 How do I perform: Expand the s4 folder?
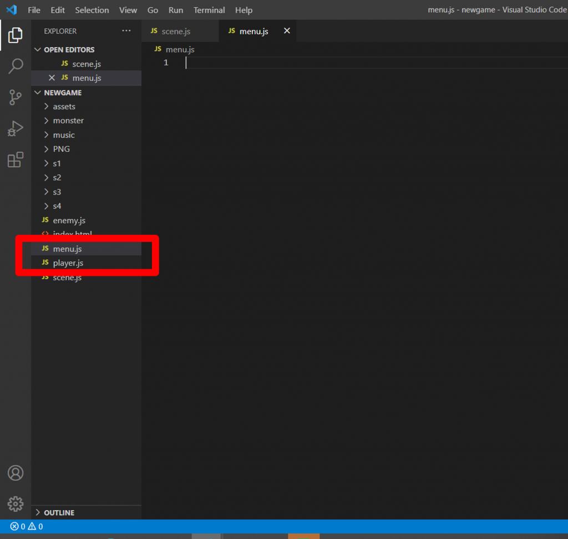pos(46,206)
